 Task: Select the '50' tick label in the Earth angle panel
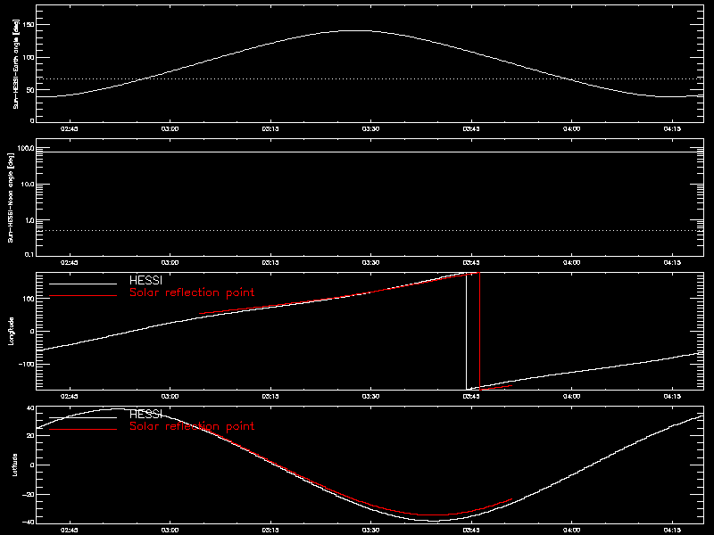coord(31,90)
